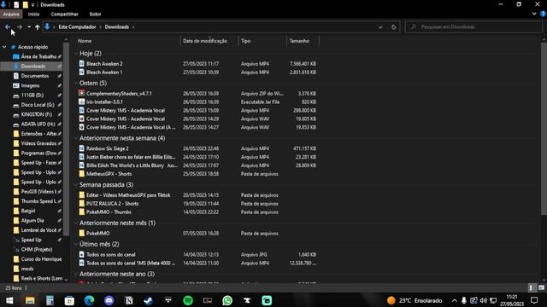Collapse Acesso rápido tree node
The image size is (547, 307).
4,47
